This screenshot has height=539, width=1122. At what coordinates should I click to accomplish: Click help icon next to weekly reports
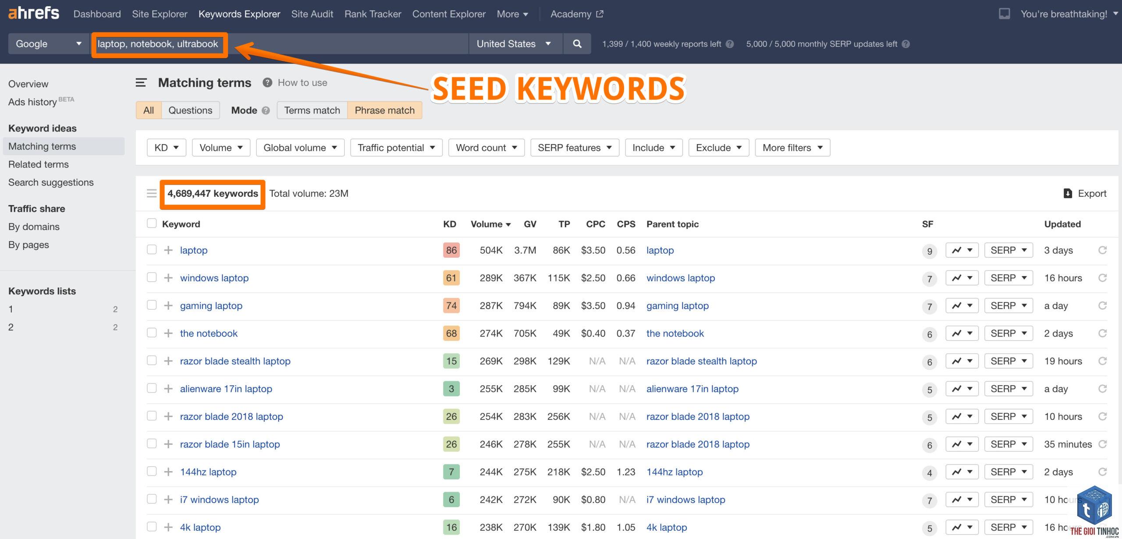click(730, 44)
